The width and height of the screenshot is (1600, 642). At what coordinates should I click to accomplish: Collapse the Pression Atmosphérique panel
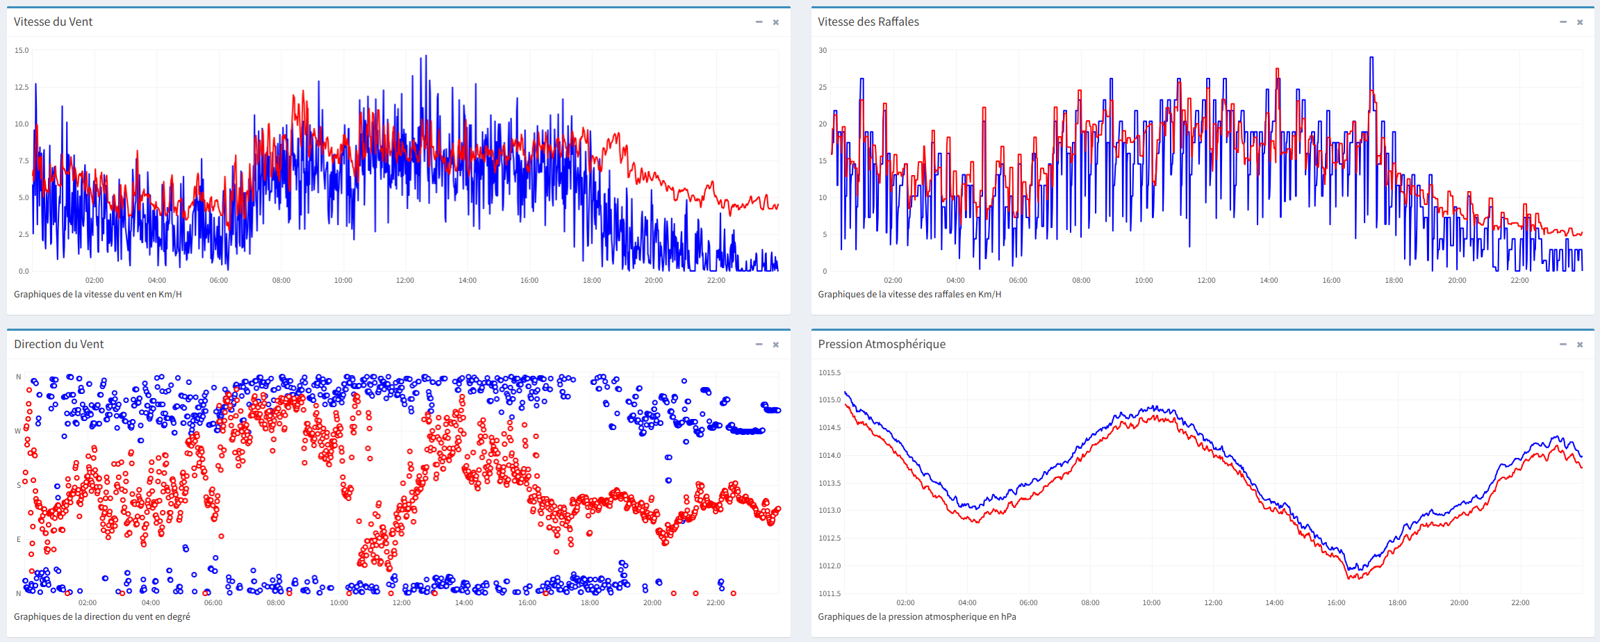[1563, 345]
